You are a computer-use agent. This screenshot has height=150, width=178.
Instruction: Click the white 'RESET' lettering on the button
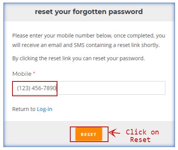point(88,134)
